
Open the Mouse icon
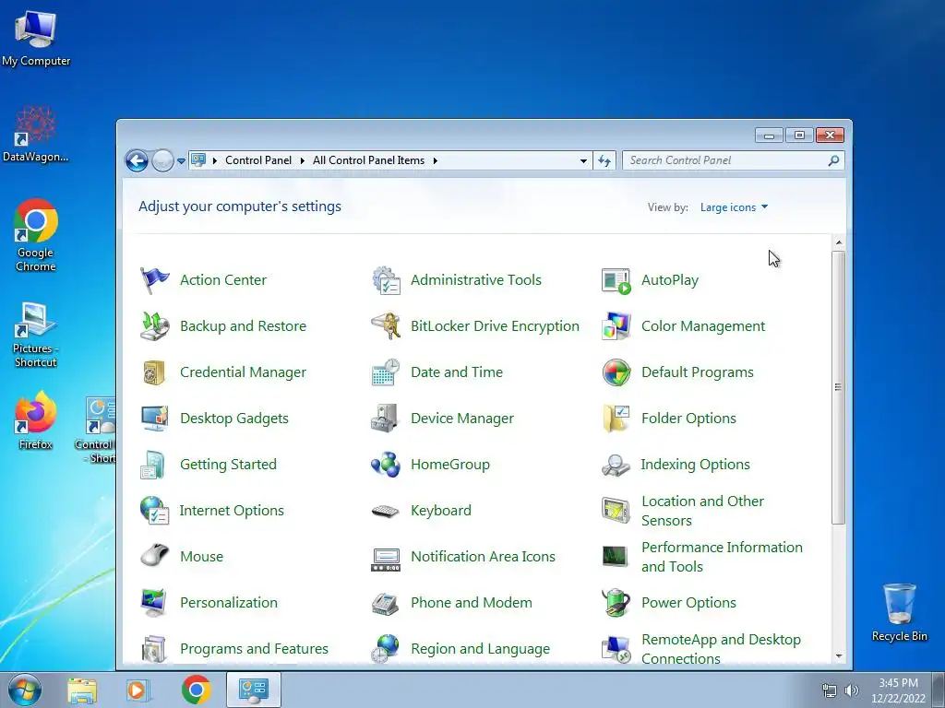click(154, 555)
